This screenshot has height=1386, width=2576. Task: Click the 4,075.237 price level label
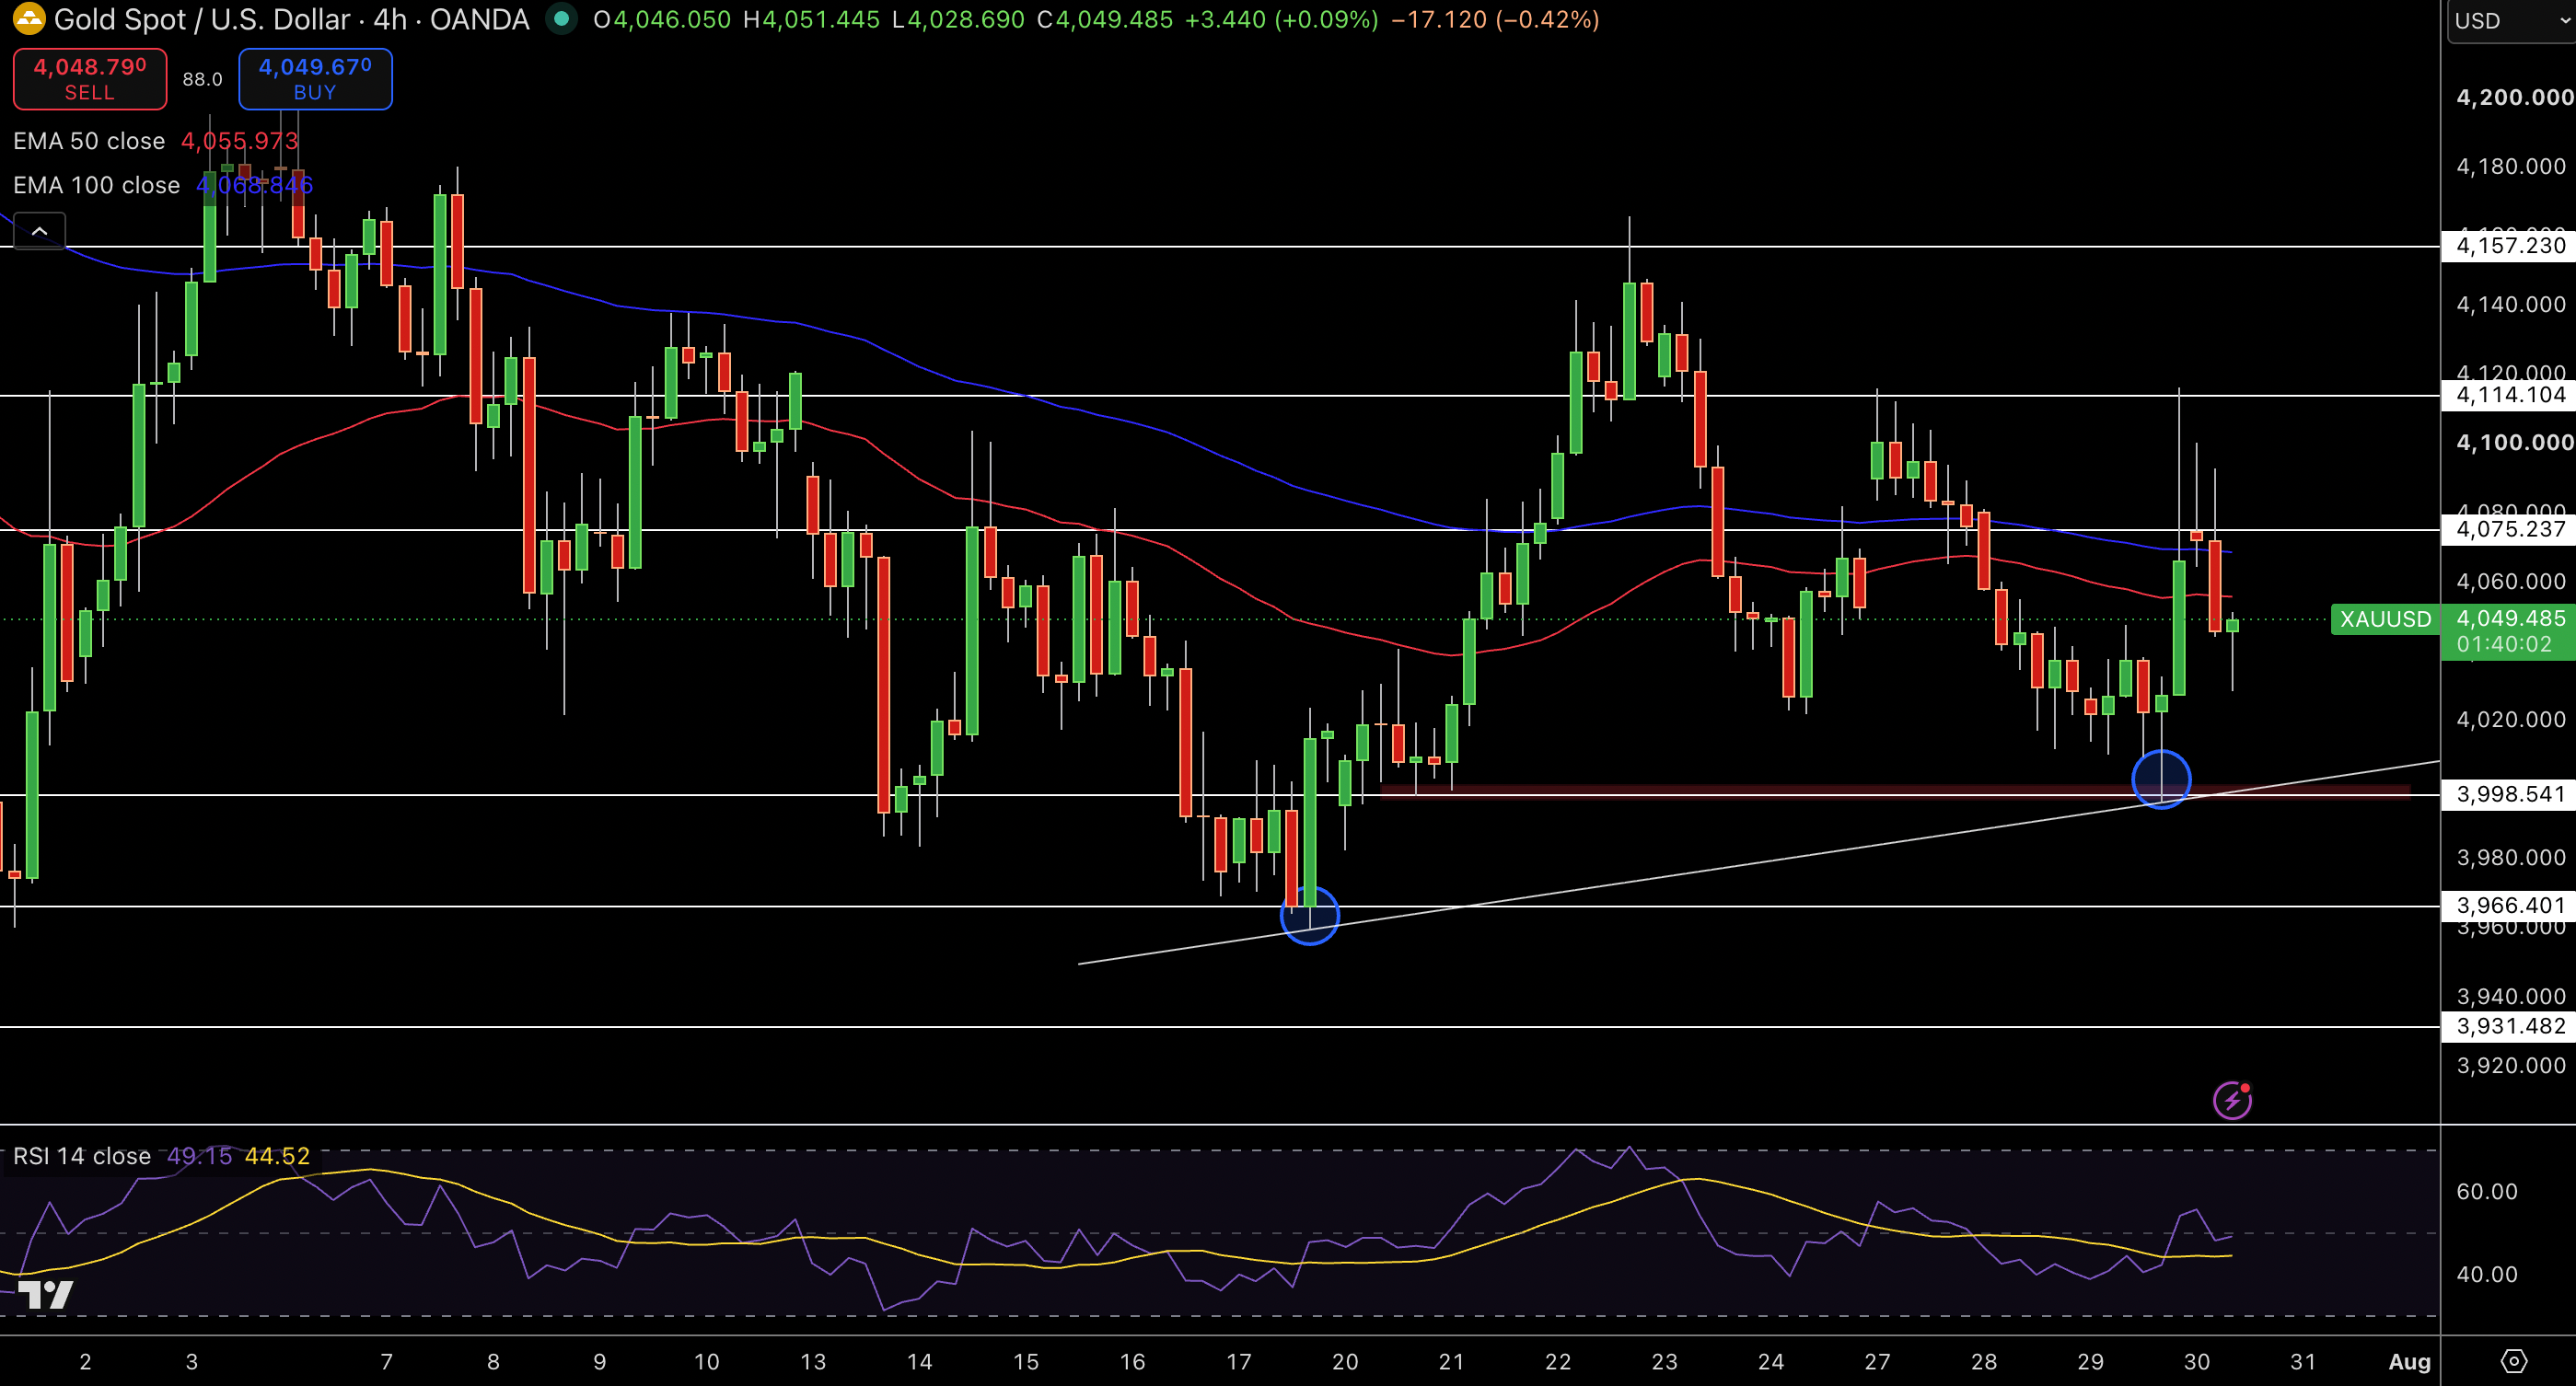(x=2510, y=528)
